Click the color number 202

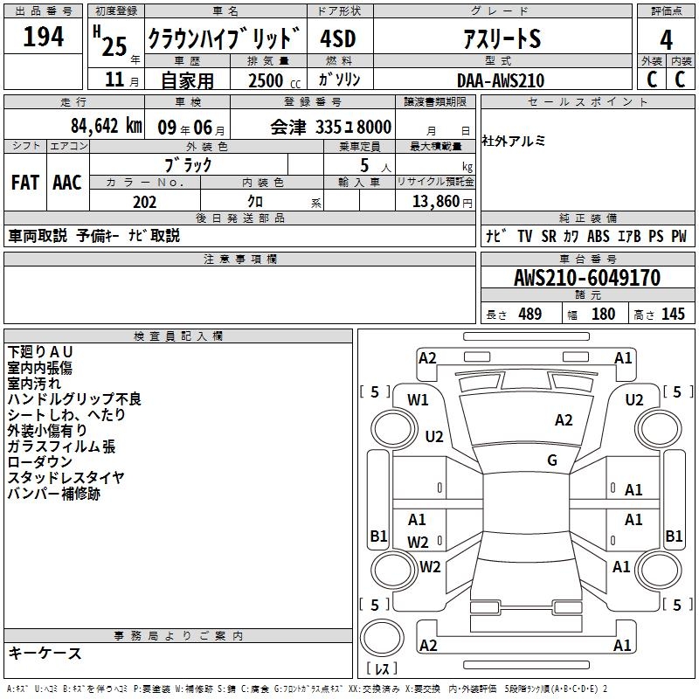click(144, 202)
